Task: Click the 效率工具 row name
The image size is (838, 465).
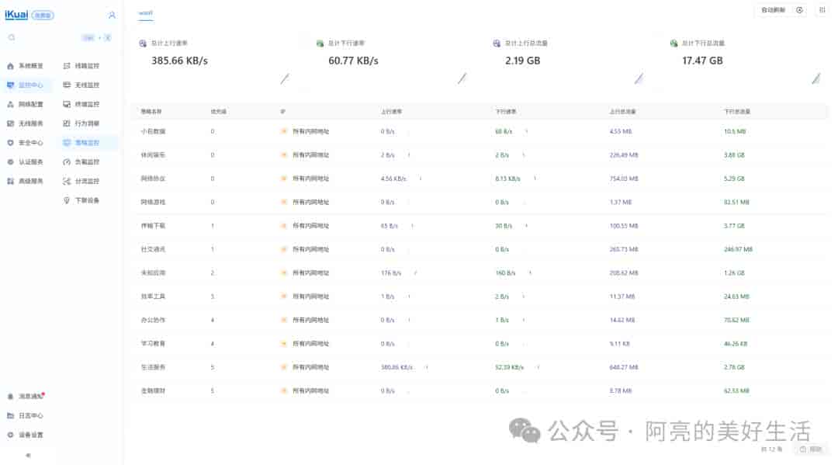Action: click(x=153, y=296)
